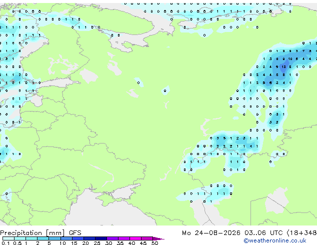Pick the 2–5 mm legend swatch
This screenshot has height=245, width=317.
(43, 238)
